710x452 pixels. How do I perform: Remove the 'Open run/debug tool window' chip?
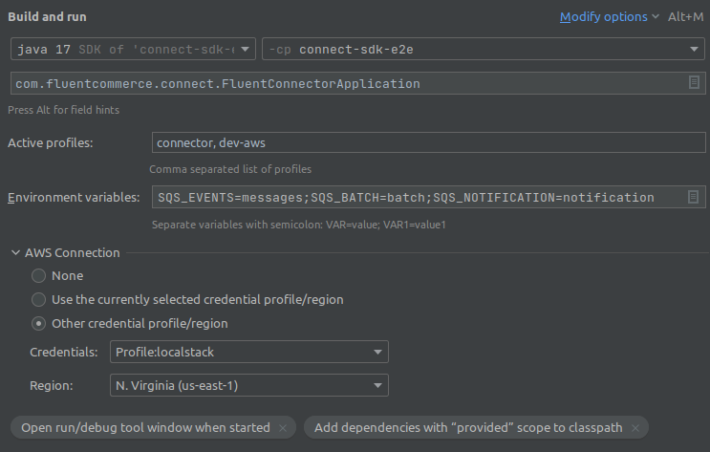click(x=282, y=428)
